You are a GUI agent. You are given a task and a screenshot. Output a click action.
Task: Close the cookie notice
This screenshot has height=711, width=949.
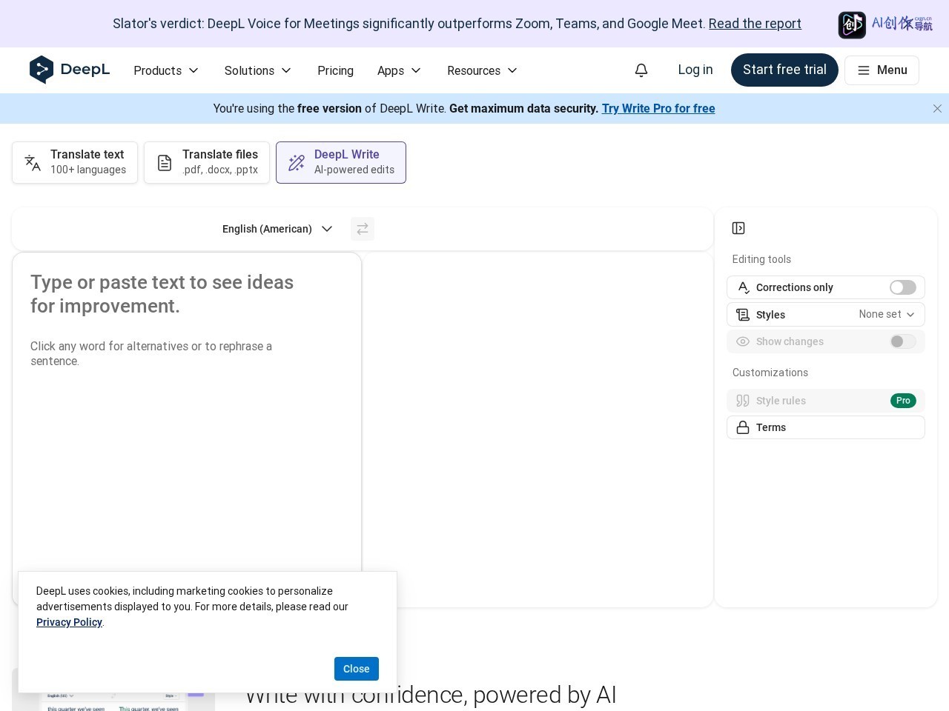(x=357, y=669)
